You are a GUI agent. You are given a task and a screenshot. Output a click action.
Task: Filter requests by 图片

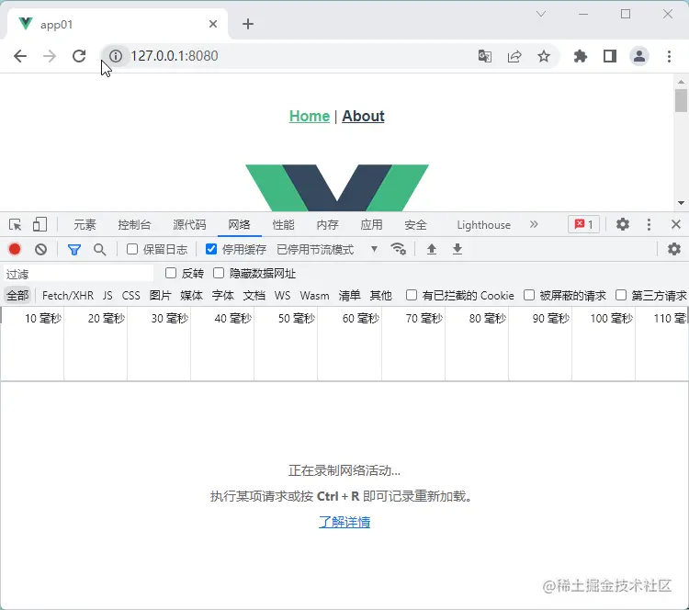click(160, 295)
